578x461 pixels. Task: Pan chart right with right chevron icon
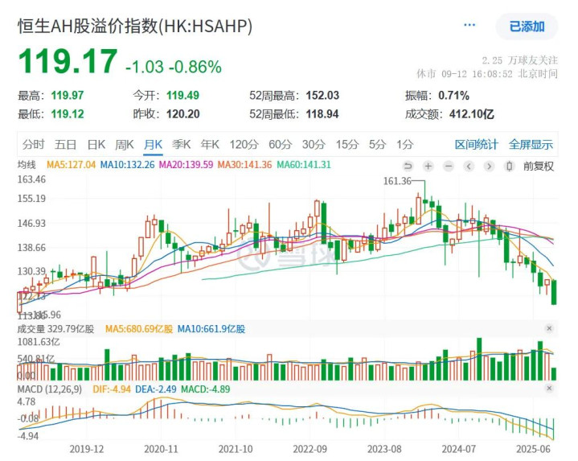click(489, 167)
